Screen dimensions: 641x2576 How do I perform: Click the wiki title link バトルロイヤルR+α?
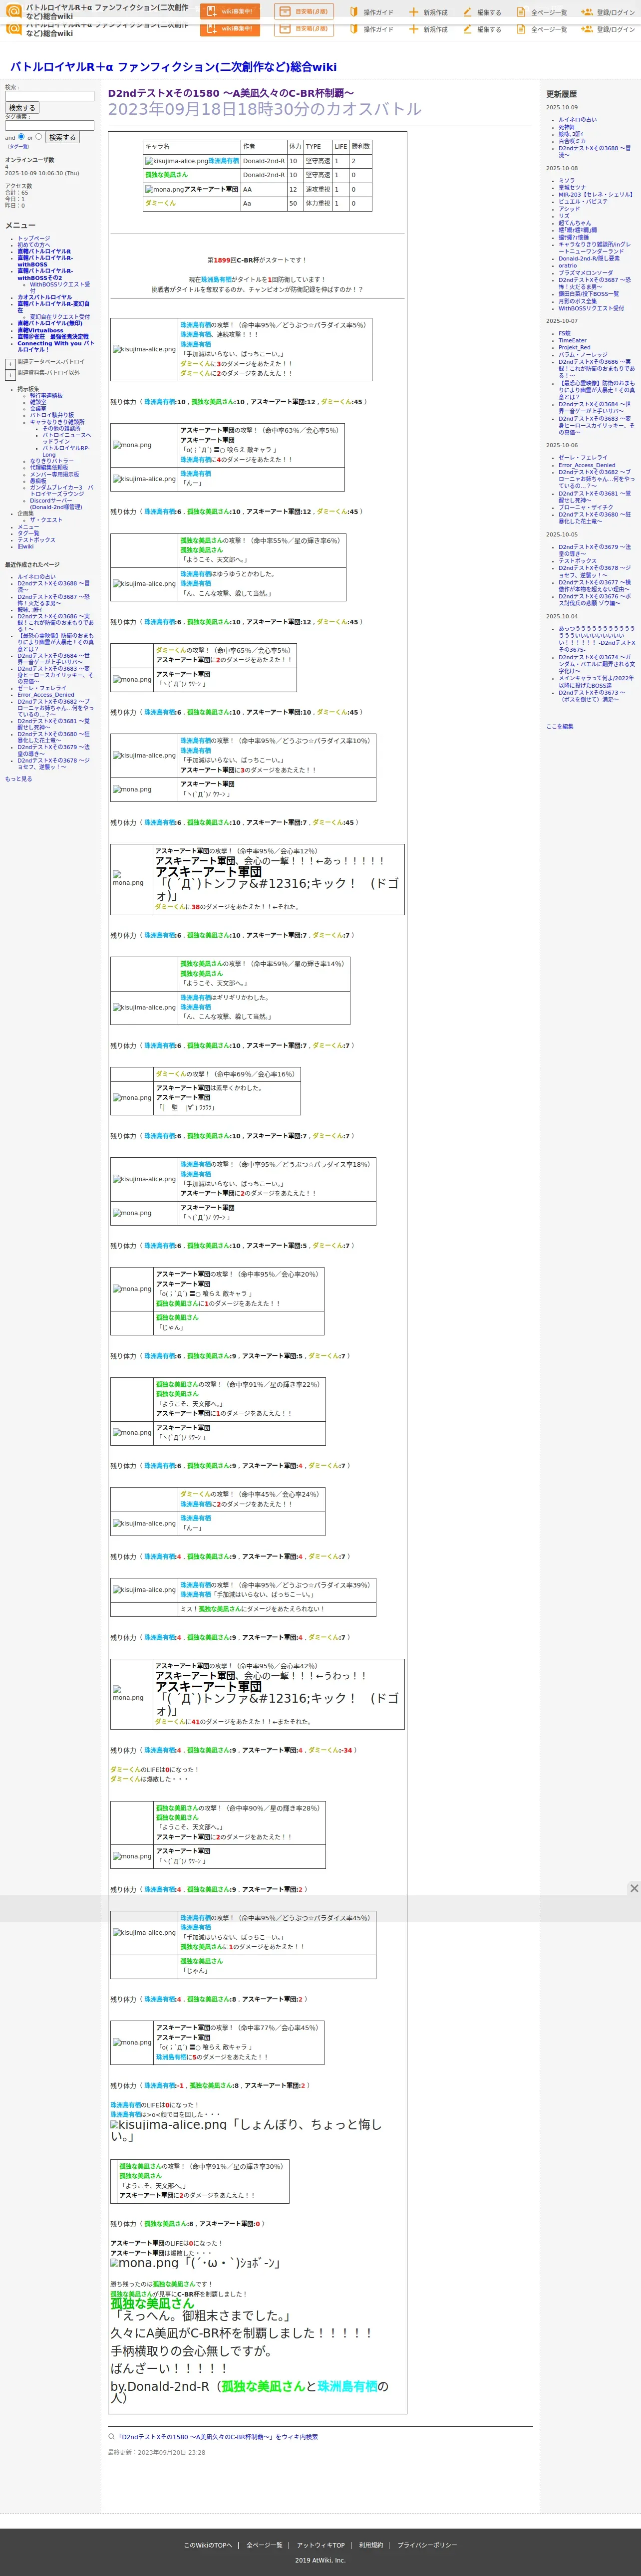click(x=173, y=67)
